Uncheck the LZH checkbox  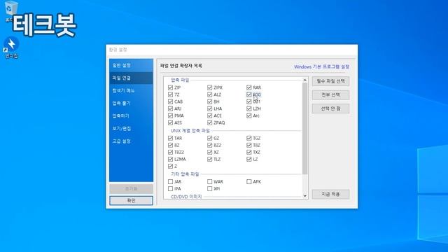[x=249, y=108]
